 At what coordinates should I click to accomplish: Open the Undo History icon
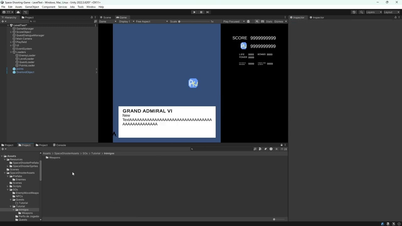pos(354,12)
